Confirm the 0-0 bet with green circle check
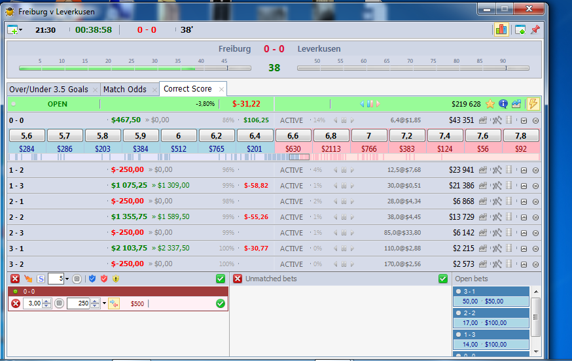572x361 pixels. pos(221,303)
